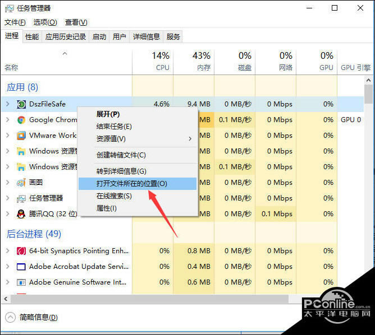Expand the DszFileSafe process group
The width and height of the screenshot is (375, 335).
click(8, 104)
